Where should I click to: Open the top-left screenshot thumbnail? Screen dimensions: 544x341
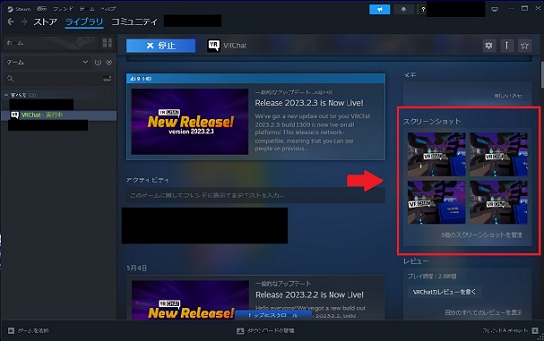[x=436, y=154]
